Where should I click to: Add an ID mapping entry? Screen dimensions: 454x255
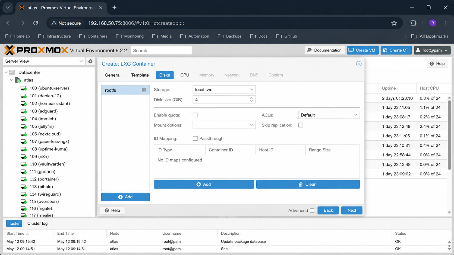(204, 184)
